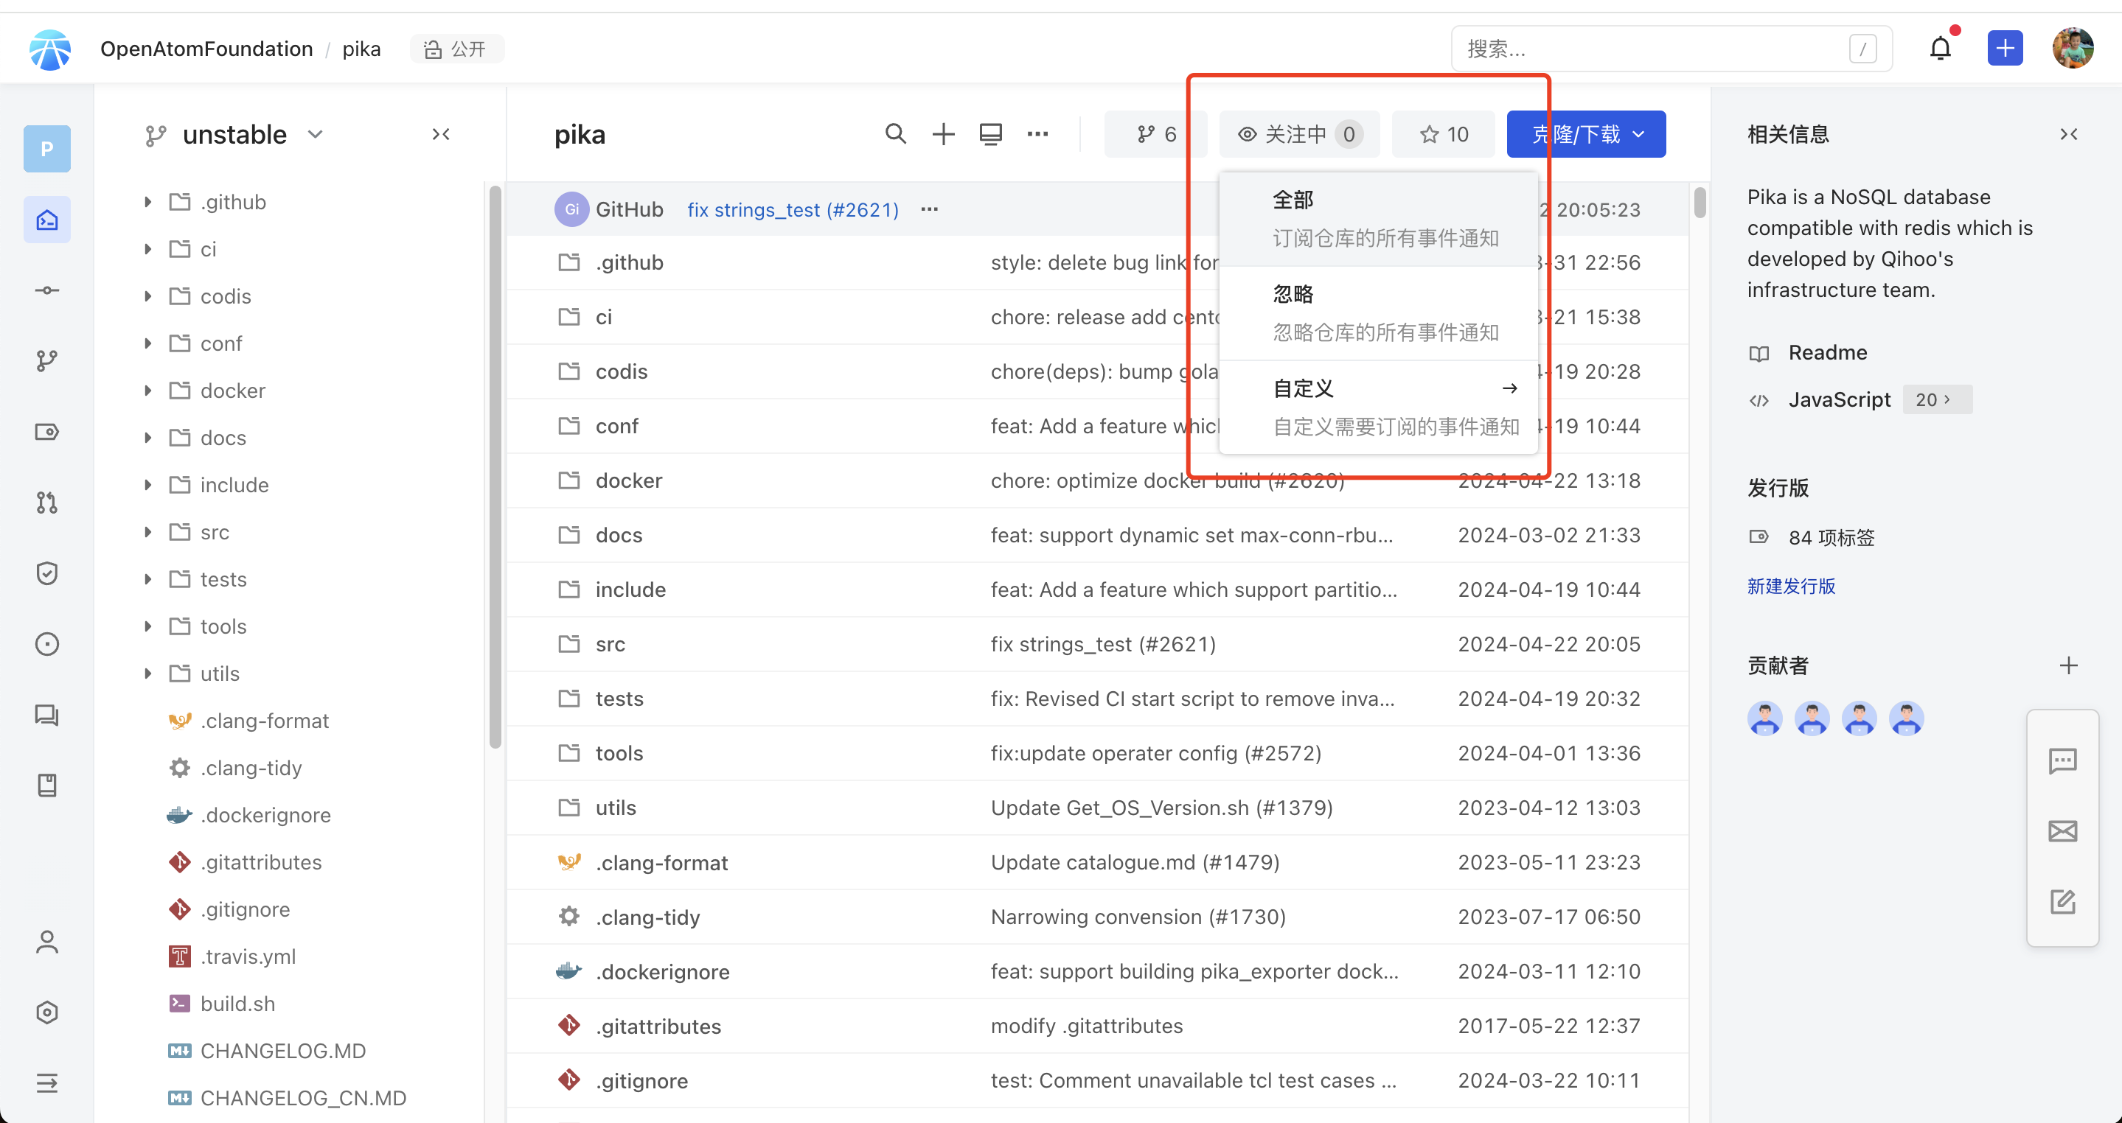Search files with the magnifier icon
Image resolution: width=2122 pixels, height=1123 pixels.
pos(895,133)
